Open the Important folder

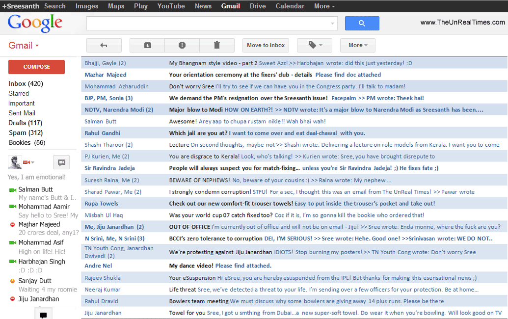coord(22,104)
